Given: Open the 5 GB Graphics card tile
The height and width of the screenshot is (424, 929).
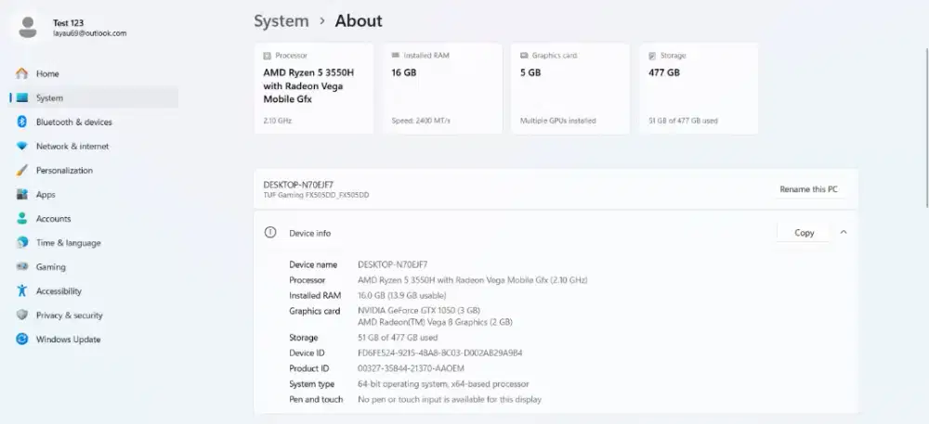Looking at the screenshot, I should tap(570, 88).
